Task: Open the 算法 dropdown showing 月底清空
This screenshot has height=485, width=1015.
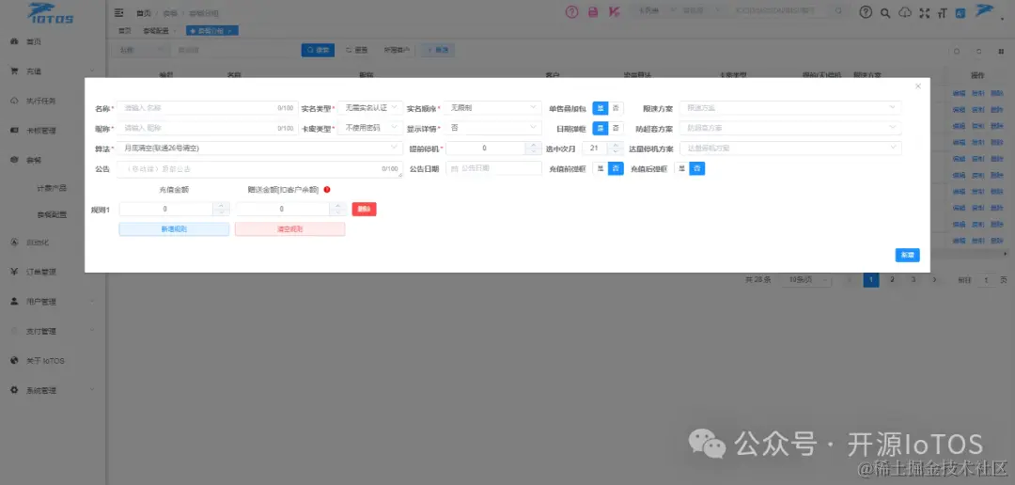Action: pyautogui.click(x=259, y=149)
